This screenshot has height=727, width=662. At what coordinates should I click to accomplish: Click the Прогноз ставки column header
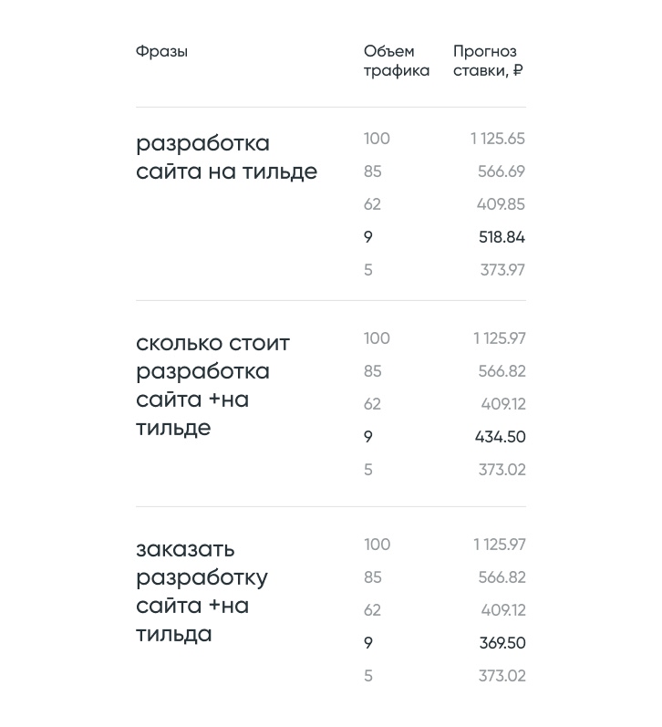tap(488, 61)
